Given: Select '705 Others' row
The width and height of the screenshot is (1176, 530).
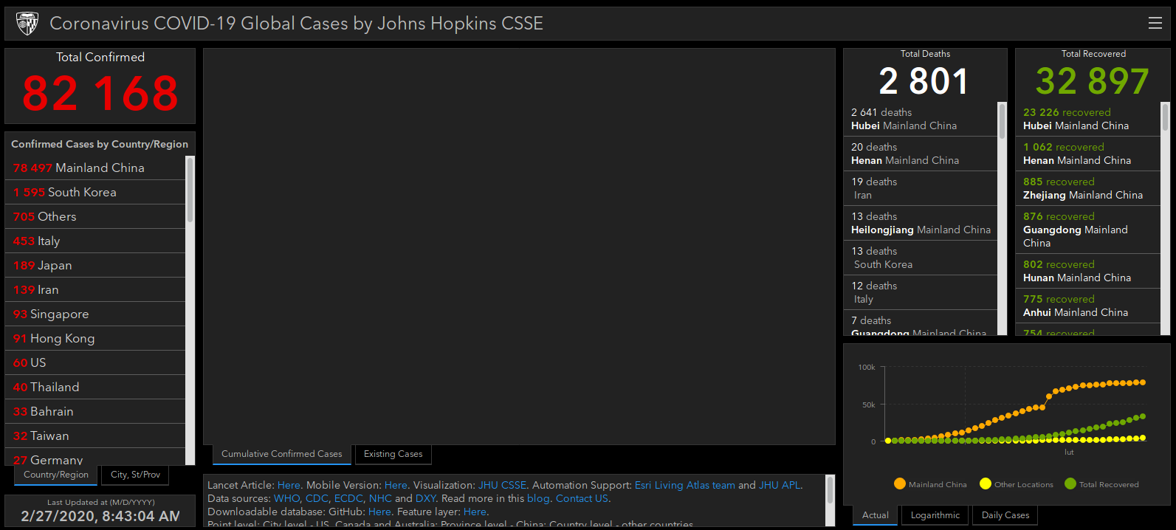Looking at the screenshot, I should (x=97, y=216).
